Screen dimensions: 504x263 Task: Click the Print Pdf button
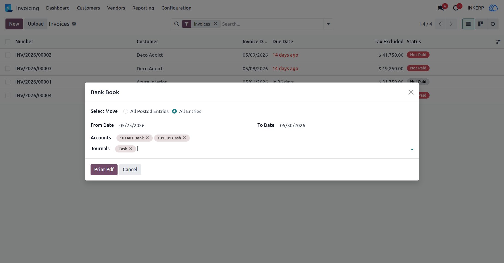click(x=104, y=170)
